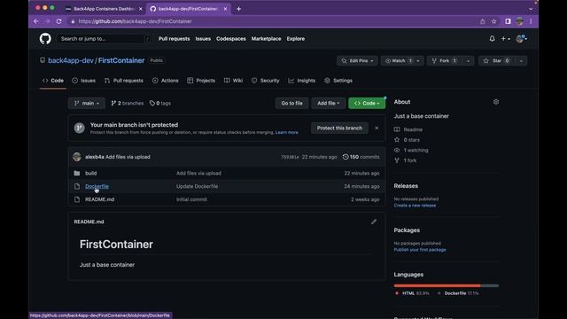Viewport: 567px width, 319px height.
Task: Expand the Add file dropdown
Action: click(x=329, y=103)
